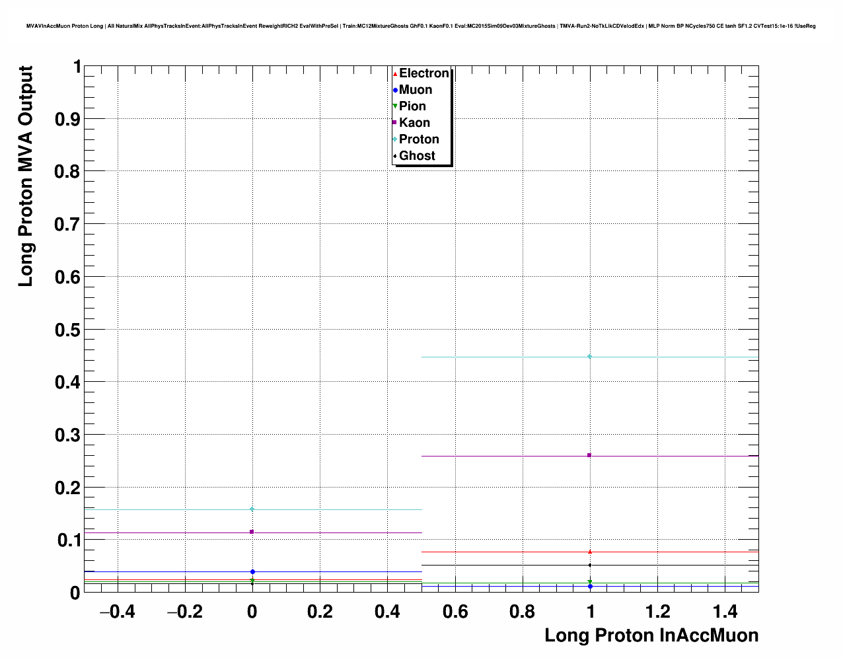The width and height of the screenshot is (843, 658).
Task: Click the purple Kaon data point at x=1
Action: [x=589, y=455]
